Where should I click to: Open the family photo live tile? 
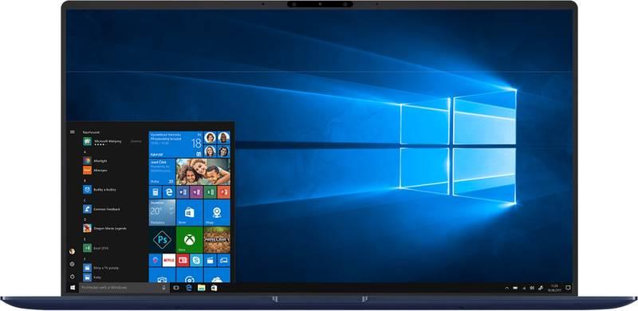click(x=203, y=171)
